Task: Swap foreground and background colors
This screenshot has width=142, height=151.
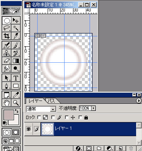Action: tap(17, 111)
